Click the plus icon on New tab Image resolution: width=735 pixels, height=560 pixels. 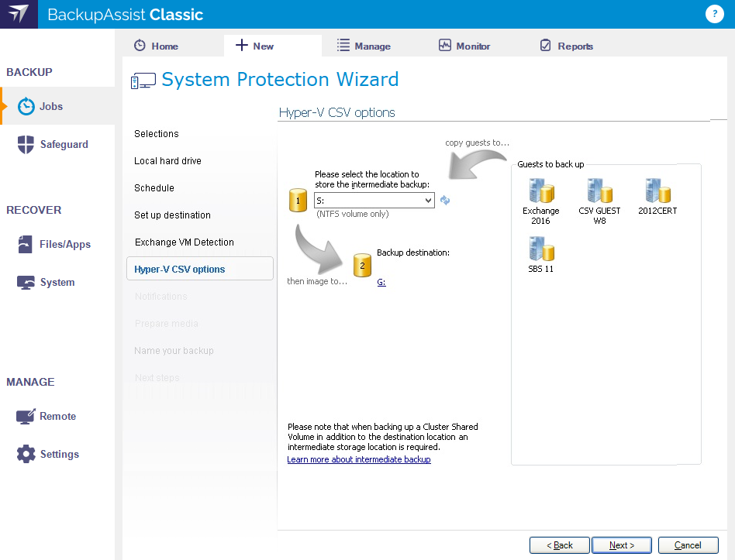click(x=241, y=45)
